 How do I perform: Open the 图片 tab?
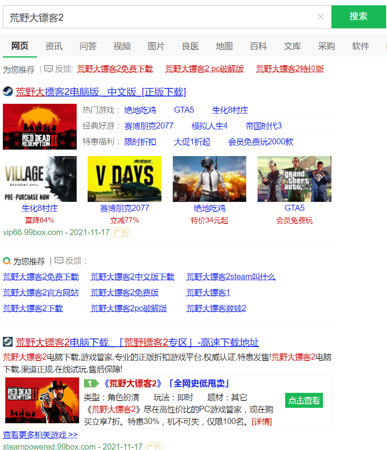pyautogui.click(x=156, y=46)
